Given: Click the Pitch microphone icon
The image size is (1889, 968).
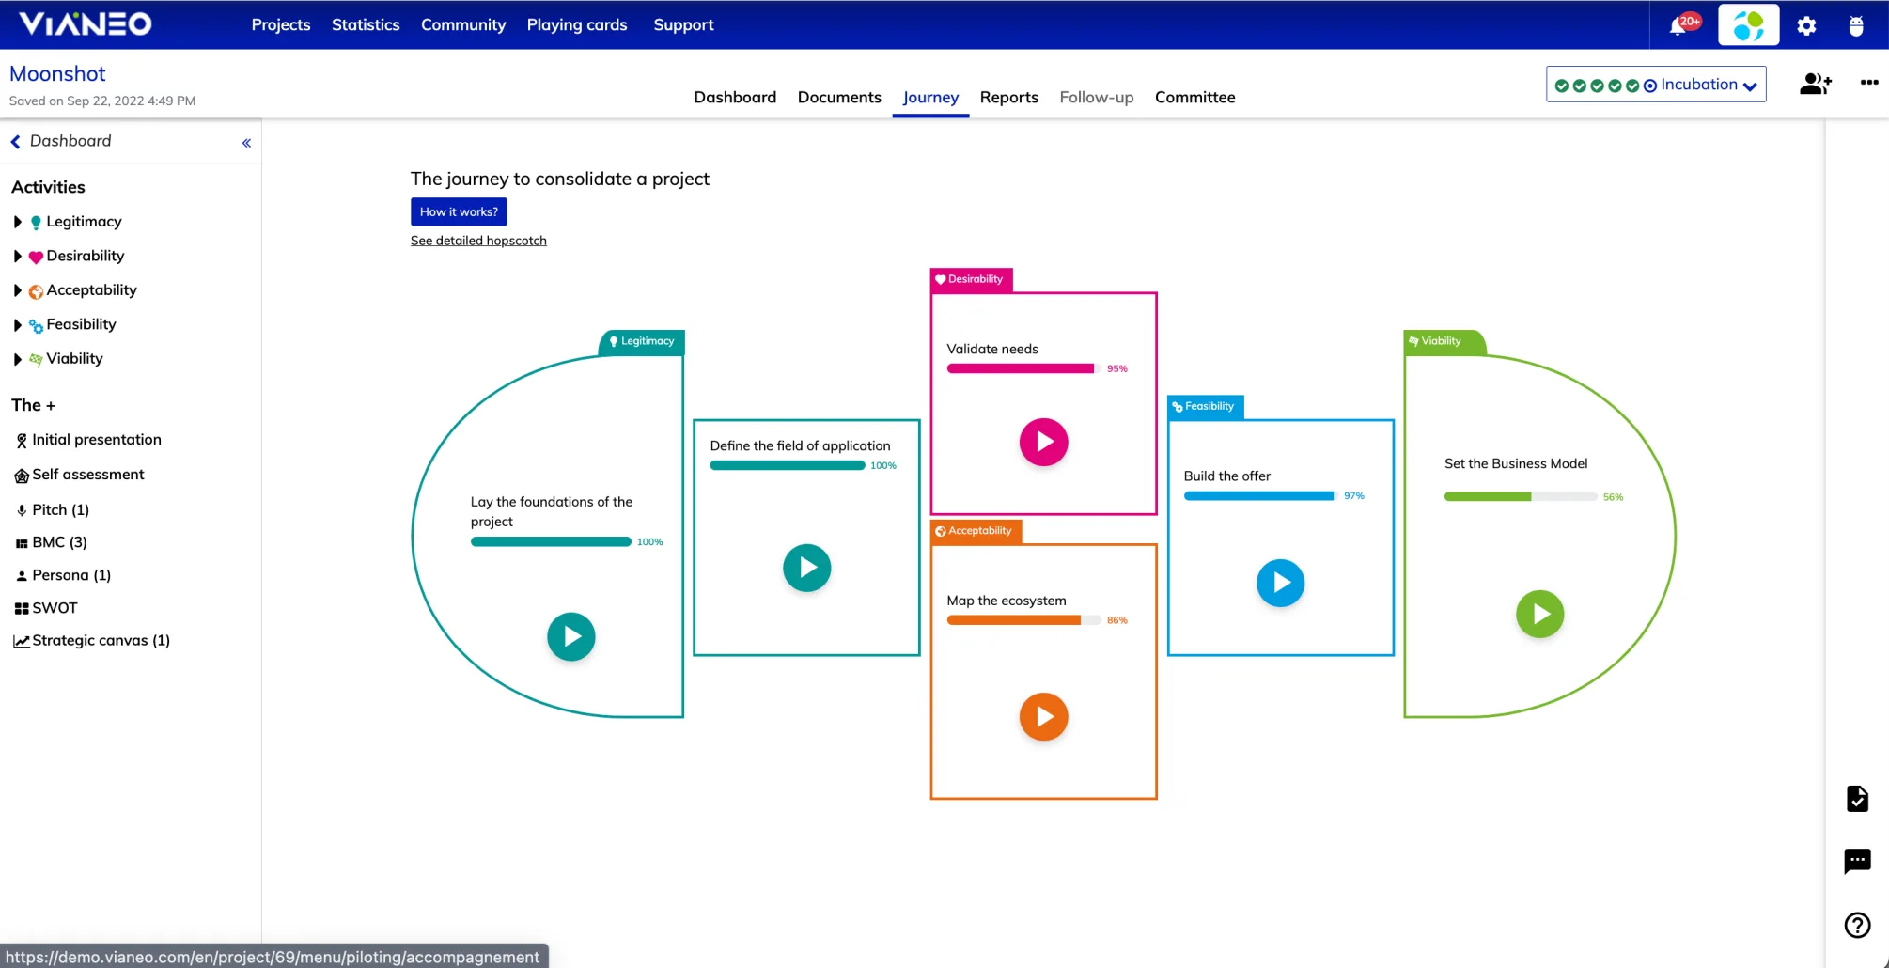Looking at the screenshot, I should pyautogui.click(x=22, y=510).
